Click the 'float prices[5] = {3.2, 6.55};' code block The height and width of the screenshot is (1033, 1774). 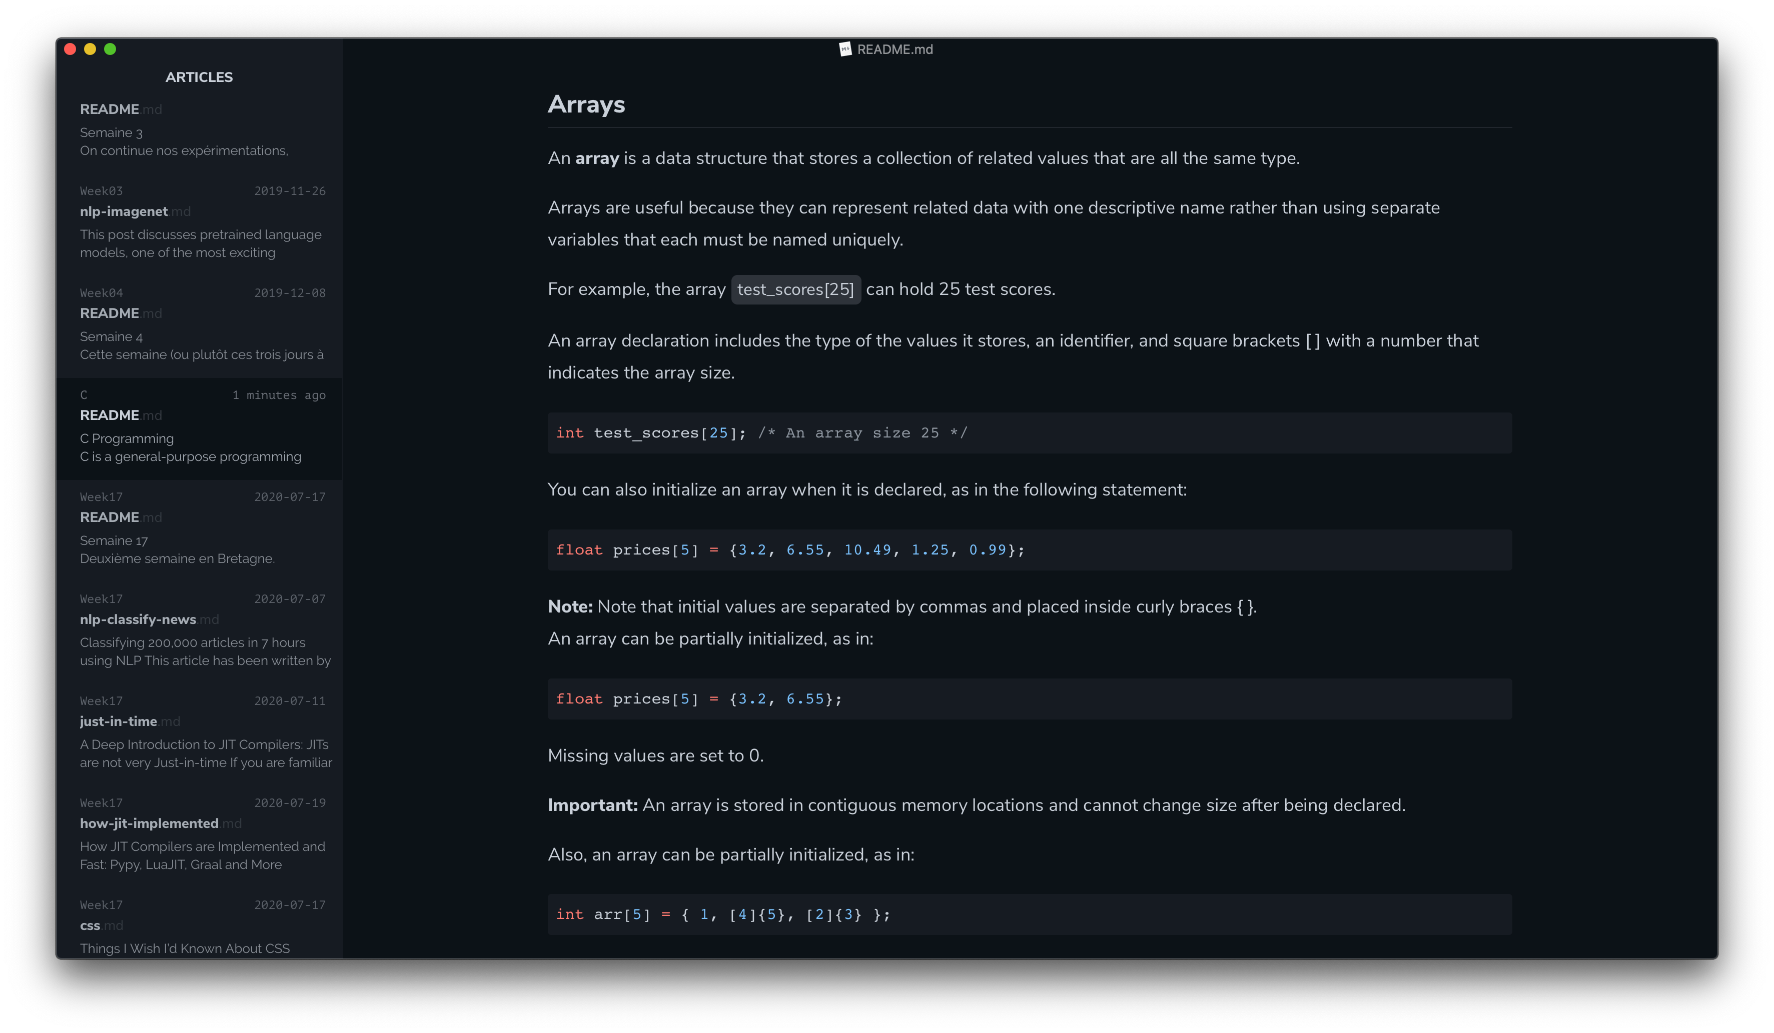coord(1029,699)
